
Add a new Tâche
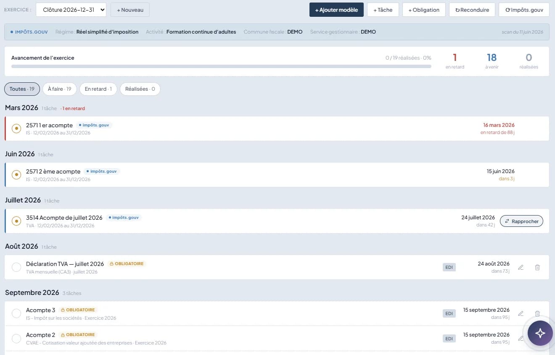pos(383,10)
